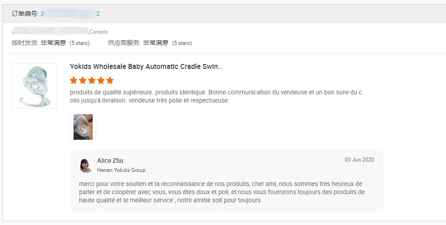The width and height of the screenshot is (446, 225).
Task: Click the French customer review text
Action: pos(216,96)
